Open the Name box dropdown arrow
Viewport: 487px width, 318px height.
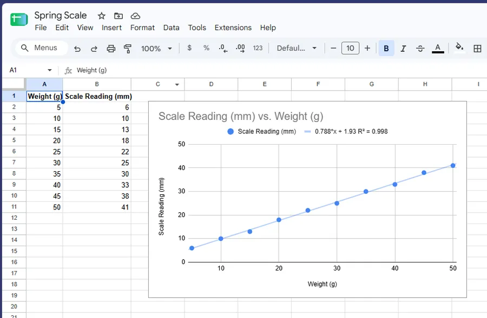click(x=50, y=70)
